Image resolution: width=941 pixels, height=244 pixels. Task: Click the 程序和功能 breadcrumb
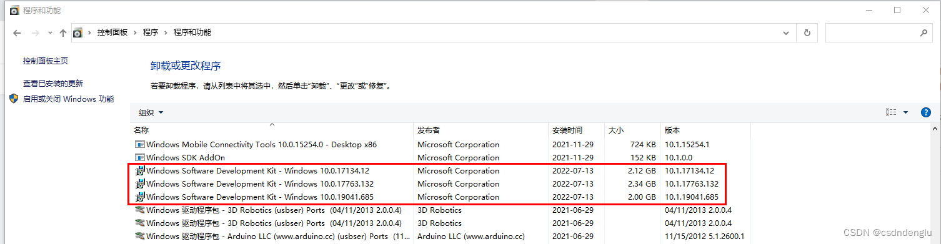(x=192, y=32)
